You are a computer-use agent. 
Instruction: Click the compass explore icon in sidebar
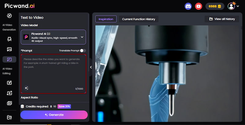pos(9,16)
